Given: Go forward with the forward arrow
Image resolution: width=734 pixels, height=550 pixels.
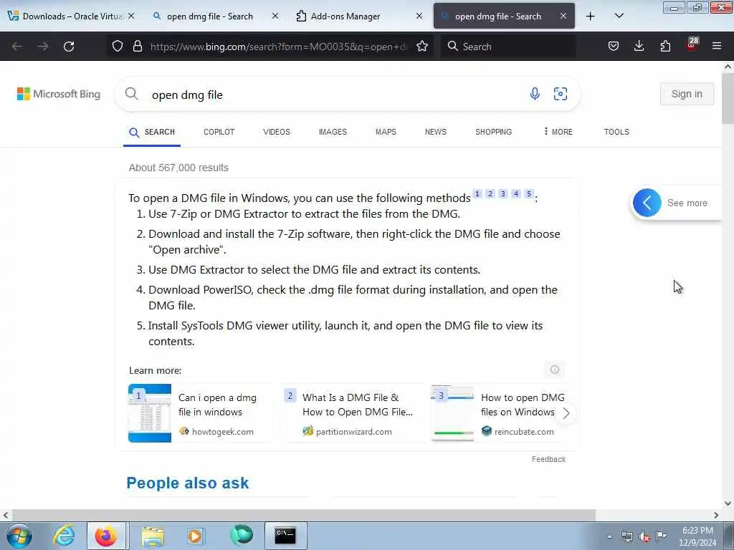Looking at the screenshot, I should click(43, 47).
